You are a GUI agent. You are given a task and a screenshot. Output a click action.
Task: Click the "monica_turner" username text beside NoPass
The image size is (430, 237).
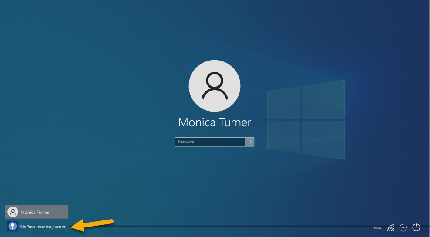point(51,227)
